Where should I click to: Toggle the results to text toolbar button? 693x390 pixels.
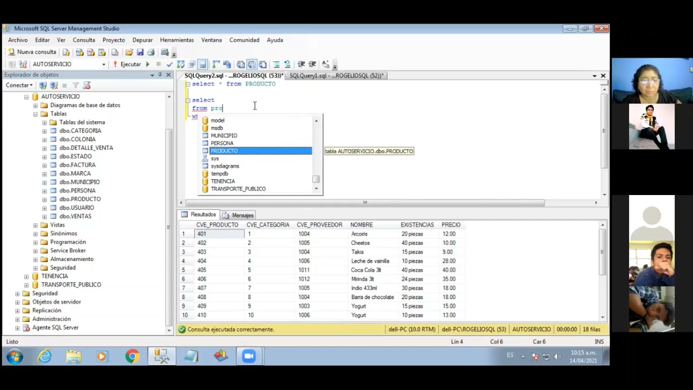tap(241, 64)
